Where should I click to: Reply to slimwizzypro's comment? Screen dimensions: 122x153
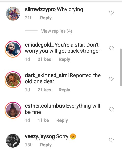click(x=46, y=18)
